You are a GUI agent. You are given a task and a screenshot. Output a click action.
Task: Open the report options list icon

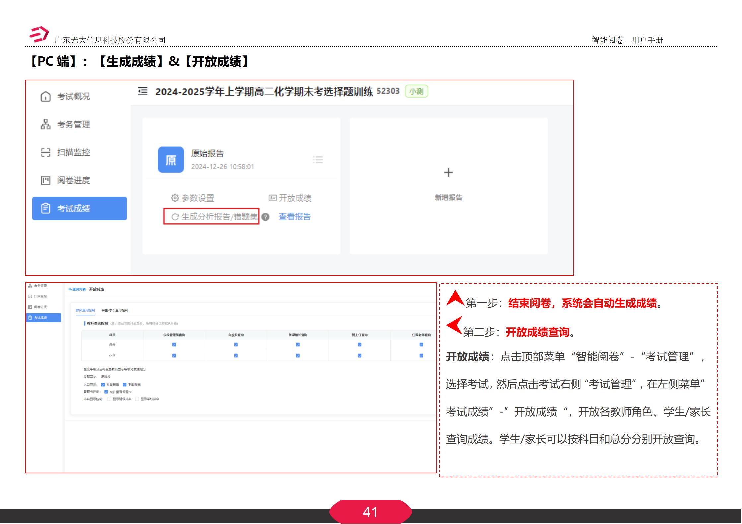pyautogui.click(x=318, y=160)
